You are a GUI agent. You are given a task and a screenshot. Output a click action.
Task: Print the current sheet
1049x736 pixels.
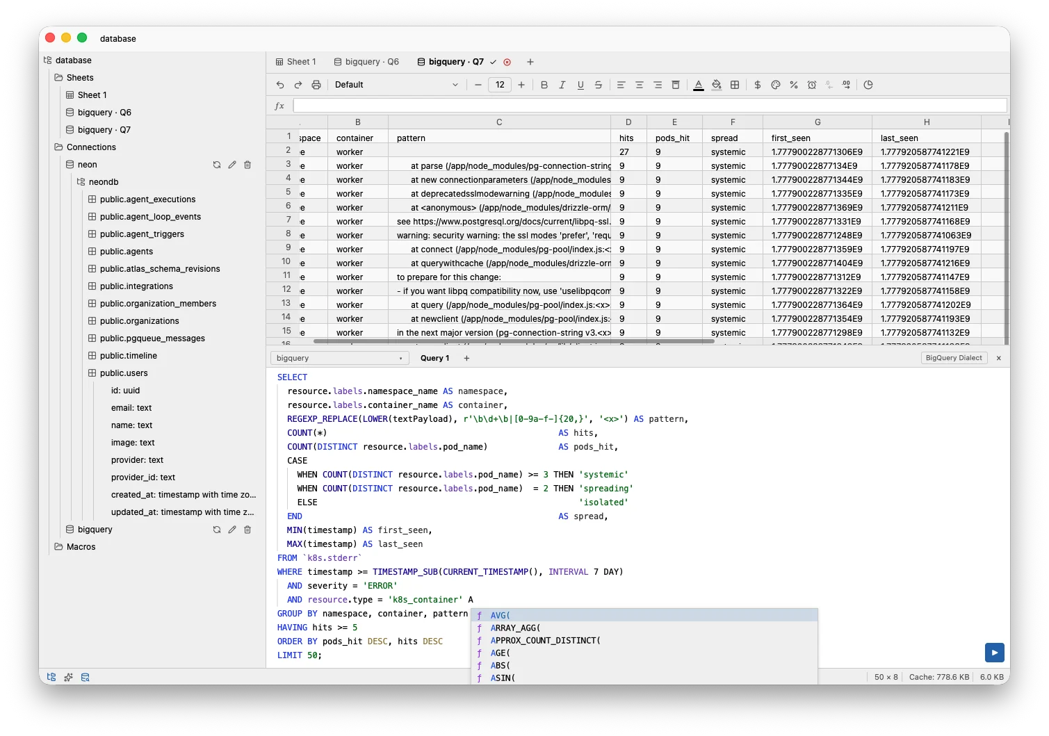(316, 85)
